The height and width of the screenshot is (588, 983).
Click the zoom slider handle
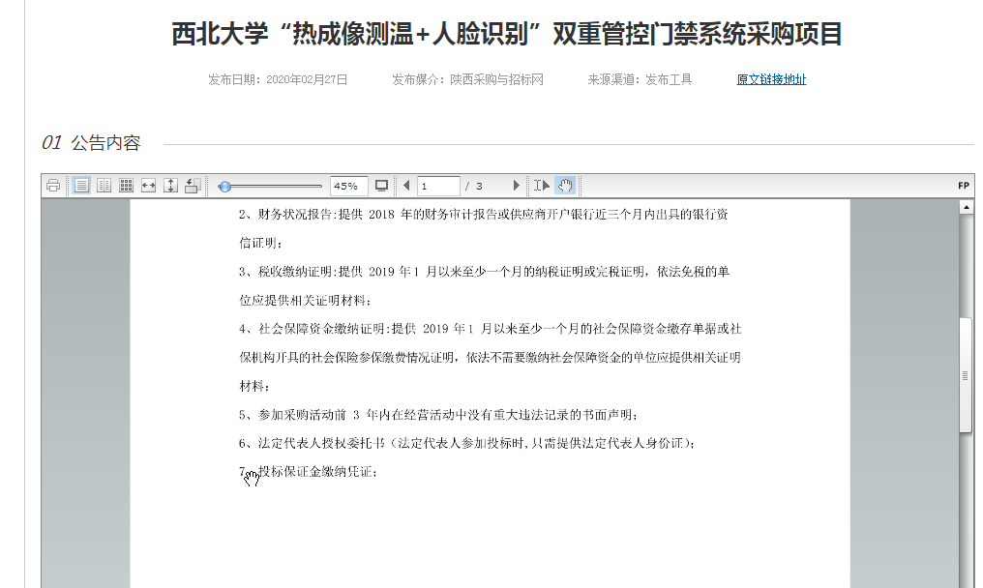pyautogui.click(x=225, y=187)
